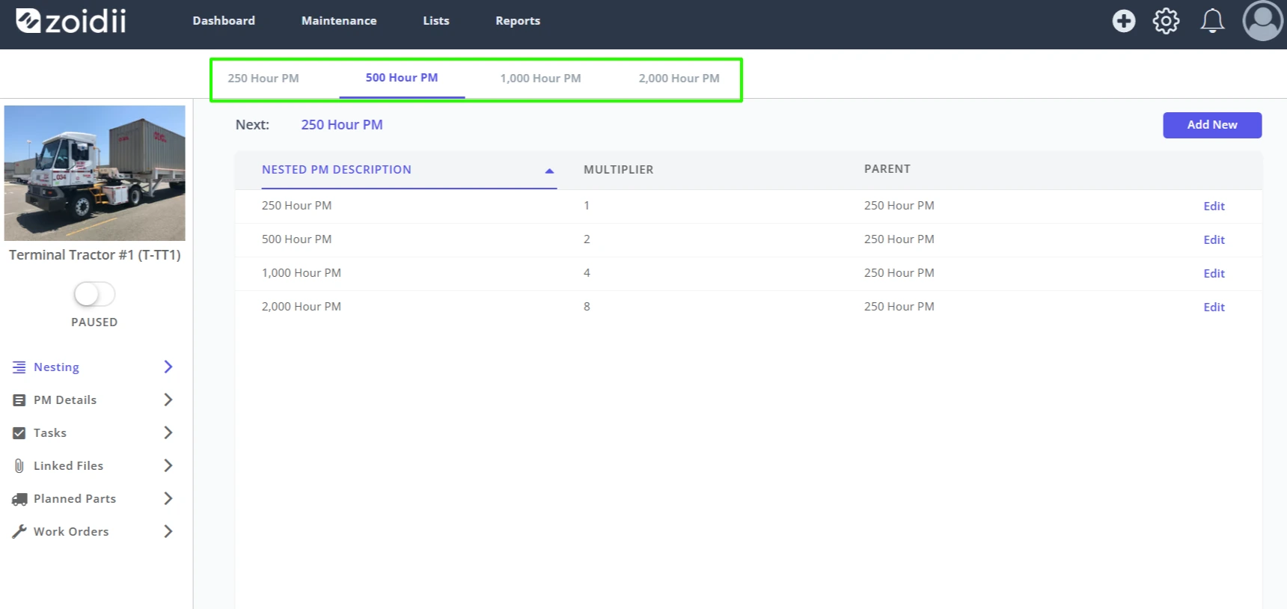This screenshot has height=609, width=1287.
Task: Switch to the 250 Hour PM tab
Action: (263, 79)
